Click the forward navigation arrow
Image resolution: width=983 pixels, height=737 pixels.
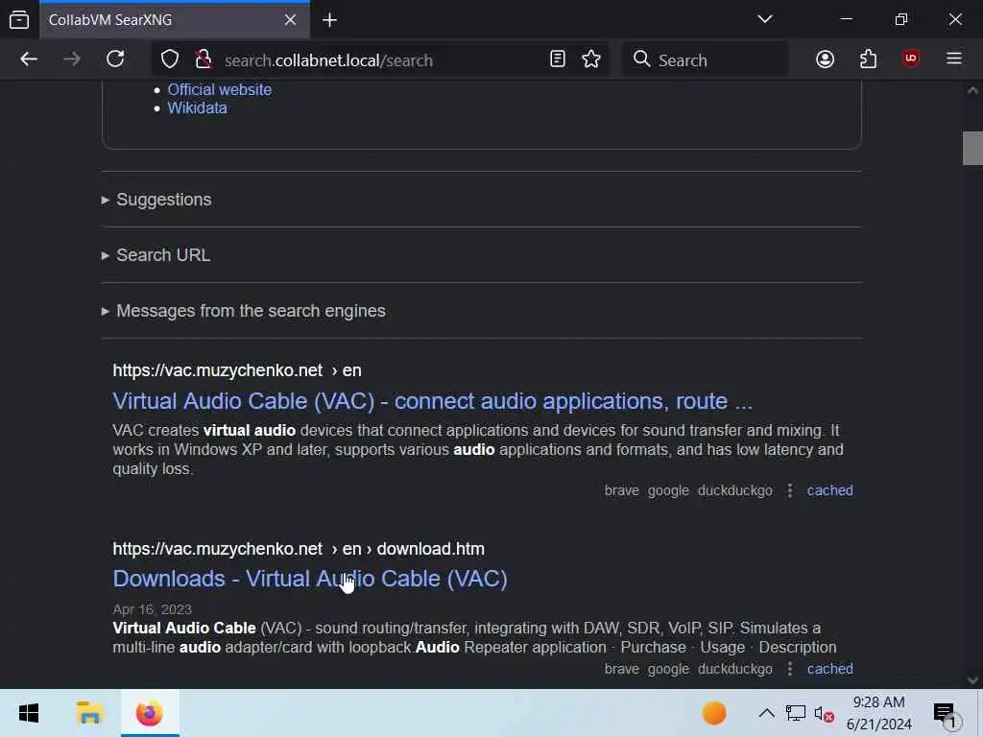coord(72,59)
